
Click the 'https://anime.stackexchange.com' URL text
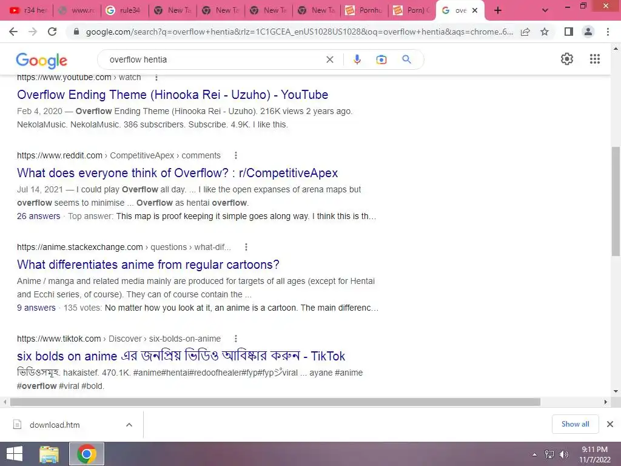79,247
